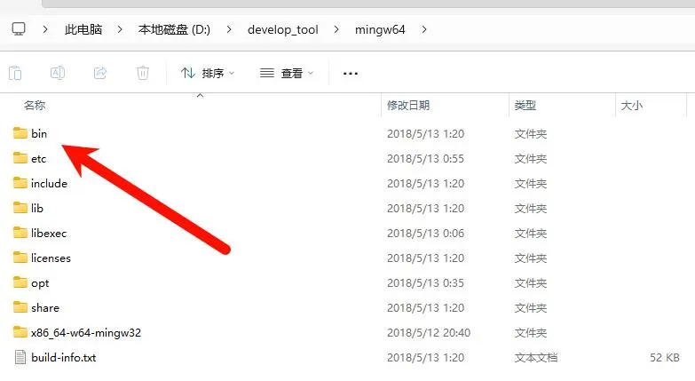695x381 pixels.
Task: Expand chevron after develop_tool
Action: pyautogui.click(x=336, y=29)
